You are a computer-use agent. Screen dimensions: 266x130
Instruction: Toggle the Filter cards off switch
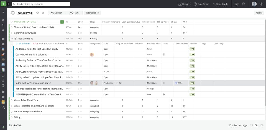click(x=93, y=13)
